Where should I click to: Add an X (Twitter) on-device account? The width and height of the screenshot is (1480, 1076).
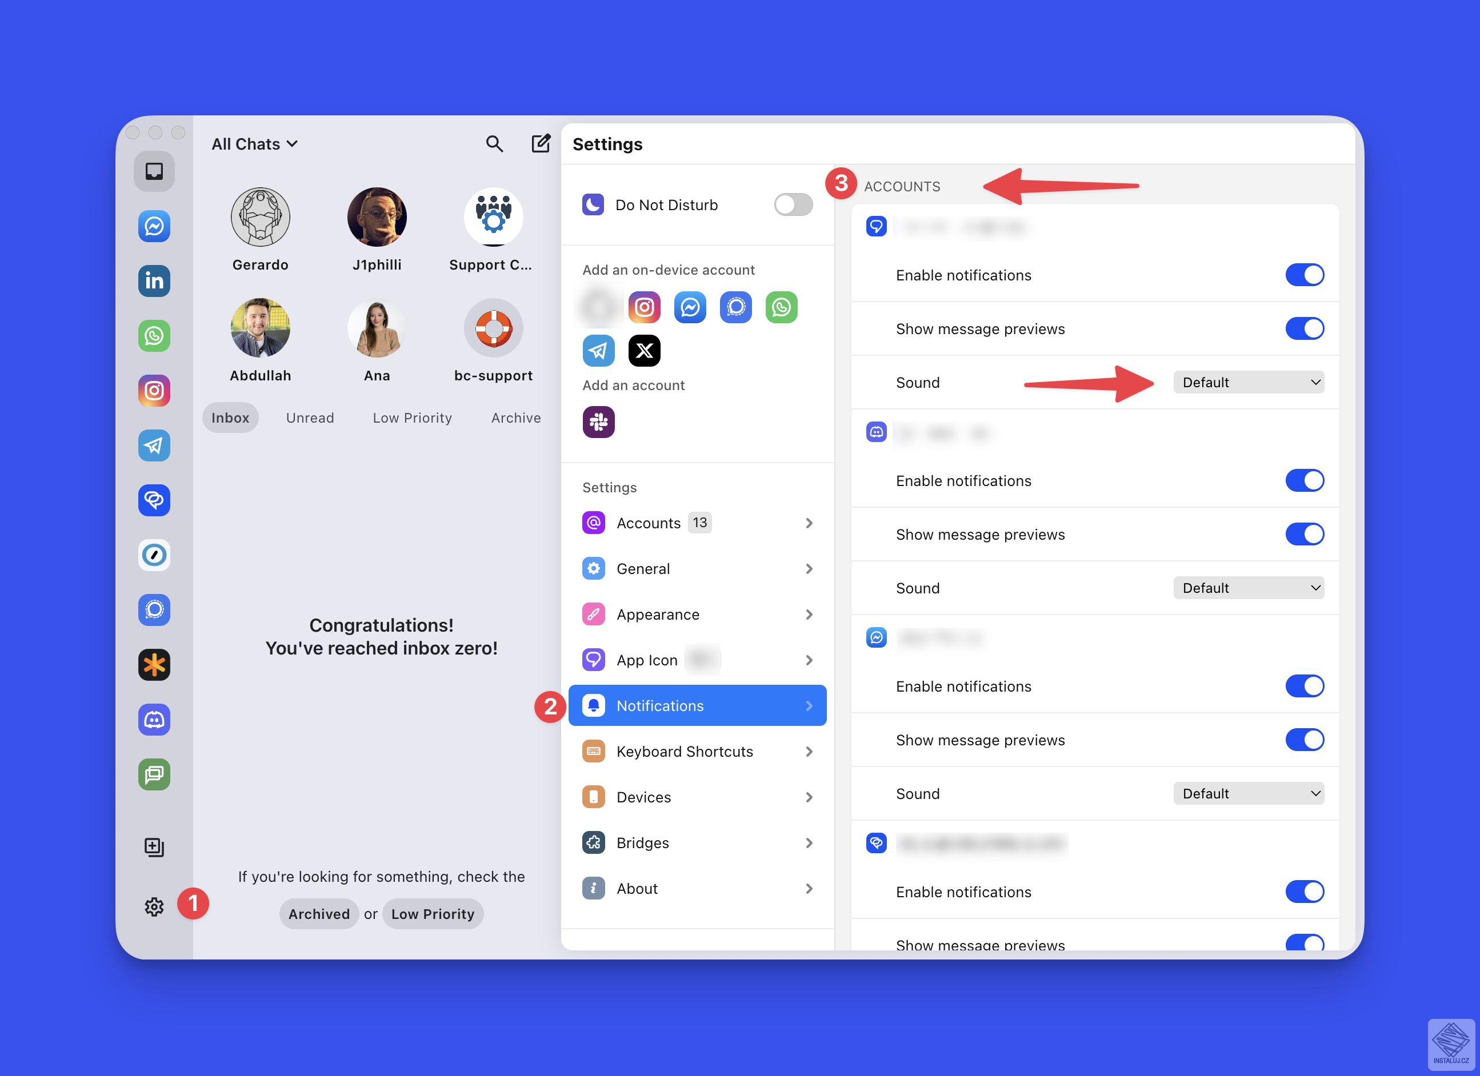point(643,351)
